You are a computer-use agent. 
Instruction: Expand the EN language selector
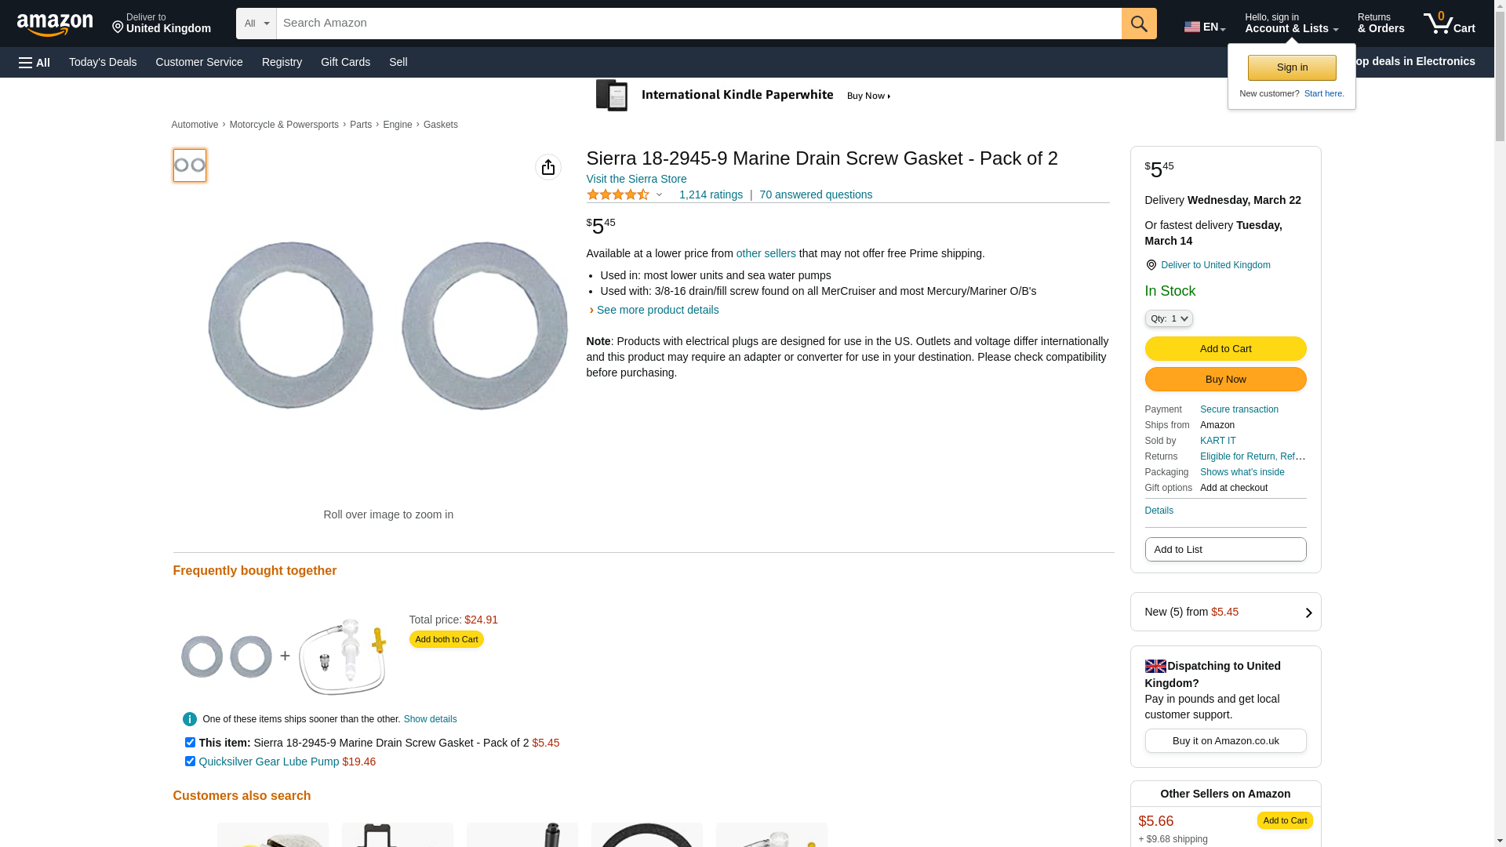pos(1205,27)
